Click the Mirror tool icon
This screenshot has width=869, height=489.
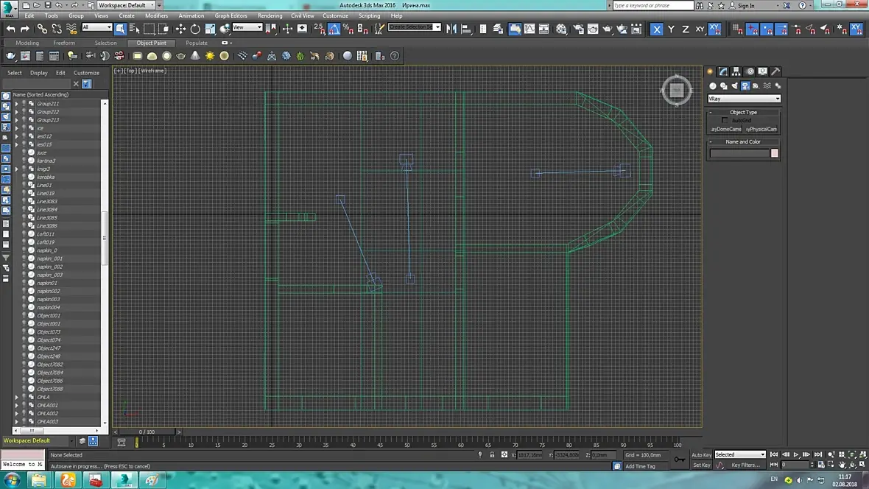click(451, 29)
